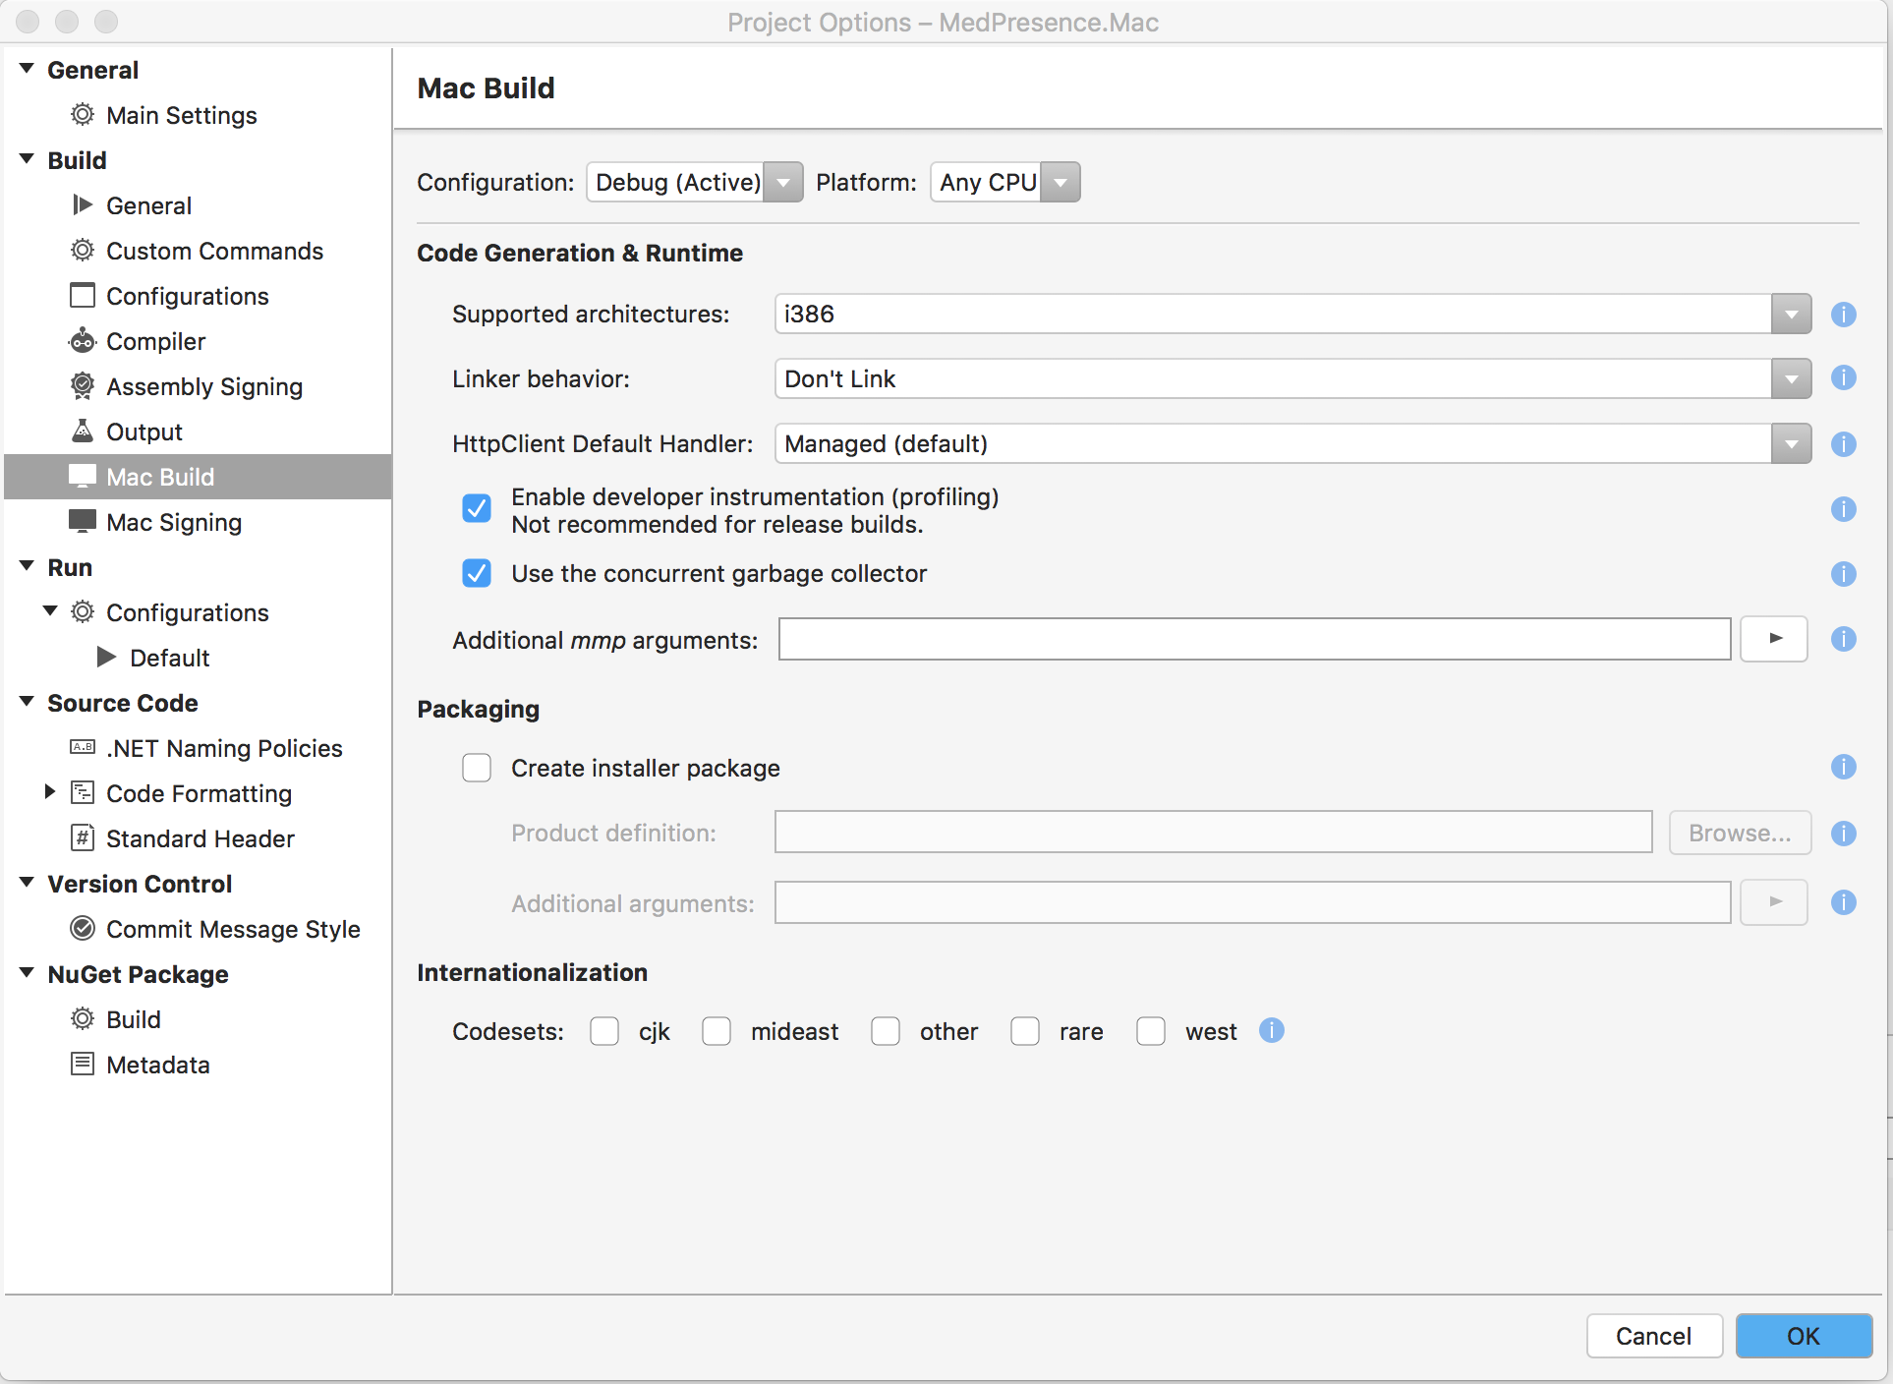The height and width of the screenshot is (1384, 1893).
Task: Click the monitor icon beside Mac Signing
Action: click(83, 521)
